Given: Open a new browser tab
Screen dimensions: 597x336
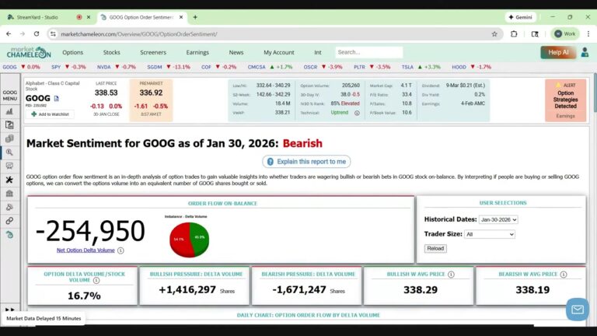Looking at the screenshot, I should 195,17.
